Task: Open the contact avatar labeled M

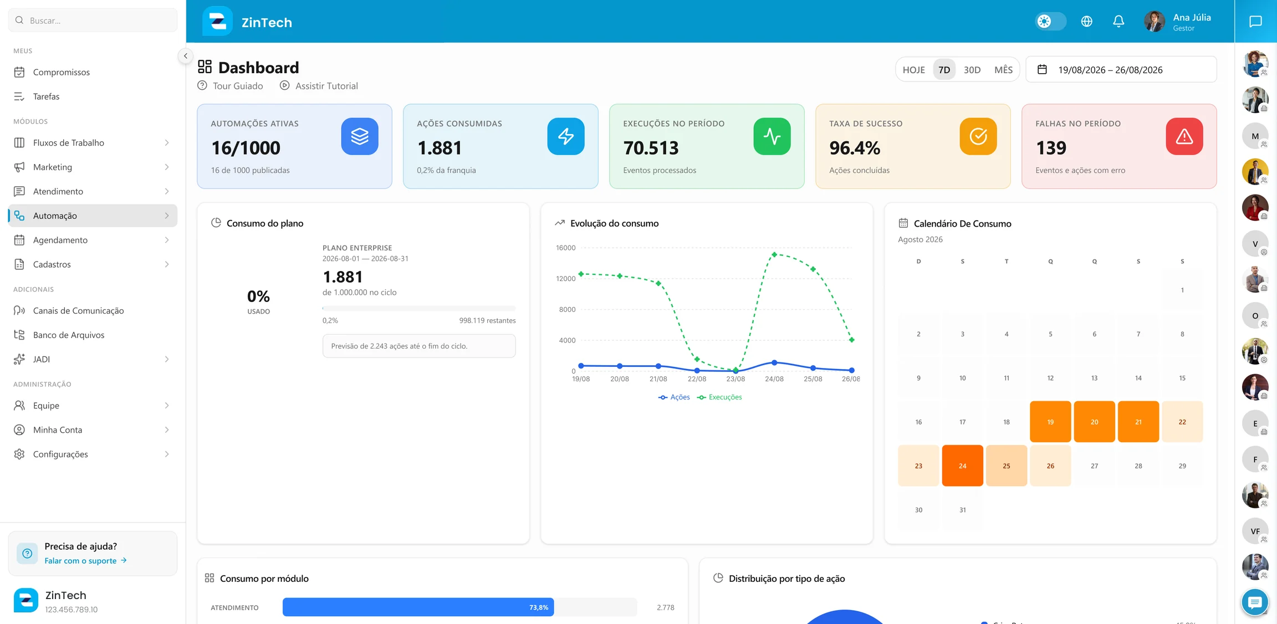Action: coord(1255,136)
